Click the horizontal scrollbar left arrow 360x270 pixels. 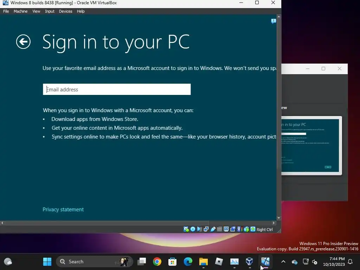click(2, 223)
